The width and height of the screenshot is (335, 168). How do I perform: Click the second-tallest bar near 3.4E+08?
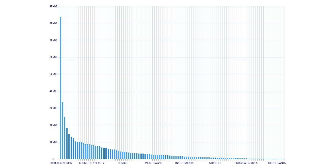click(63, 131)
